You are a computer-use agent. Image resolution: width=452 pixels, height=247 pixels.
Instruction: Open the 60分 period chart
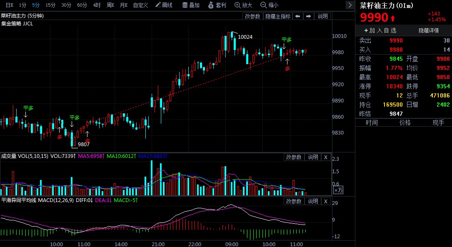[x=82, y=5]
